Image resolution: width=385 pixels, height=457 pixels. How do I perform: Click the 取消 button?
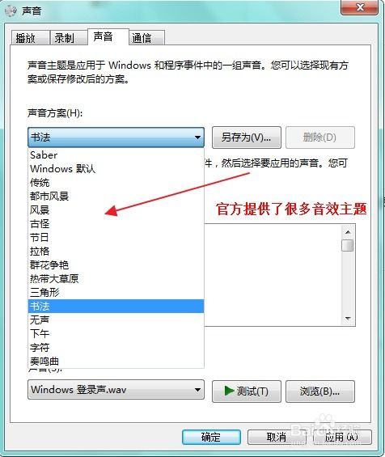[x=277, y=437]
